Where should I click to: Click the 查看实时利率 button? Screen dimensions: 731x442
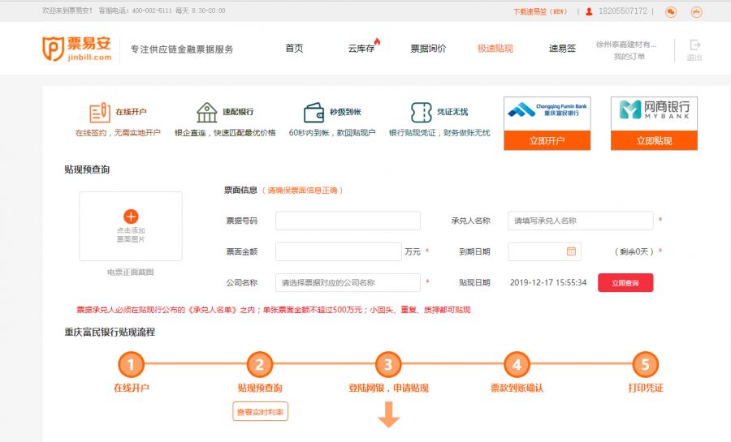click(260, 412)
